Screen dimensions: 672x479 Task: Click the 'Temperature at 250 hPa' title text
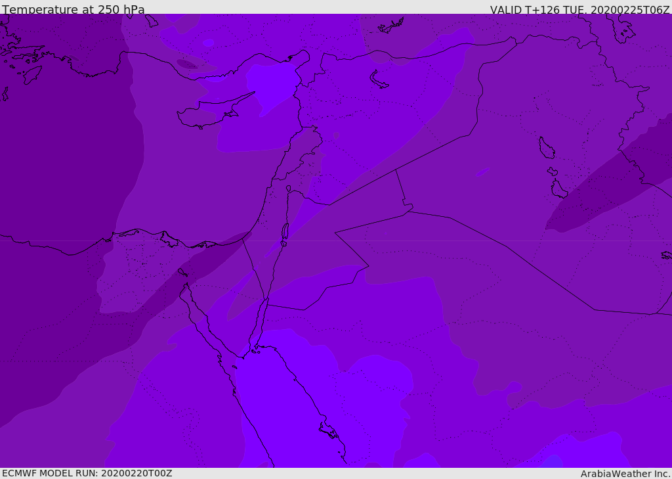pyautogui.click(x=73, y=9)
